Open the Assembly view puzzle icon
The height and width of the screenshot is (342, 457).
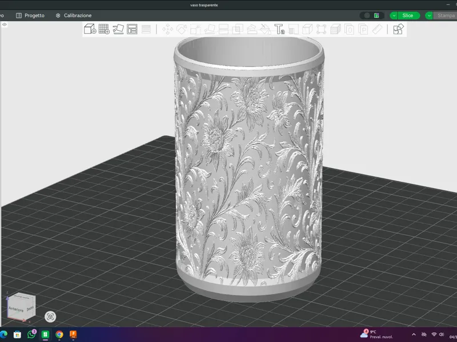click(398, 29)
